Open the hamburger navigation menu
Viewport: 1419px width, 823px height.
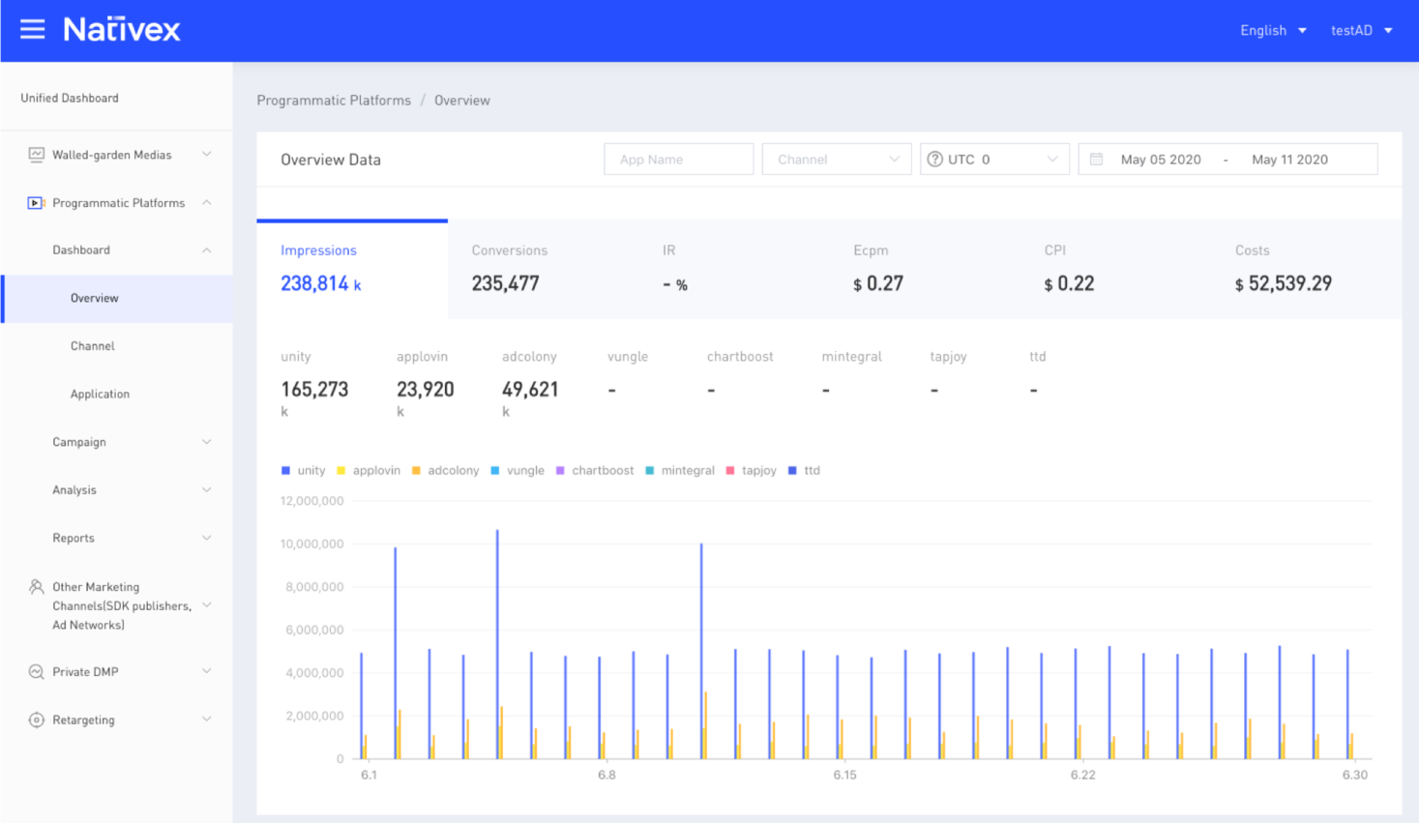[32, 29]
